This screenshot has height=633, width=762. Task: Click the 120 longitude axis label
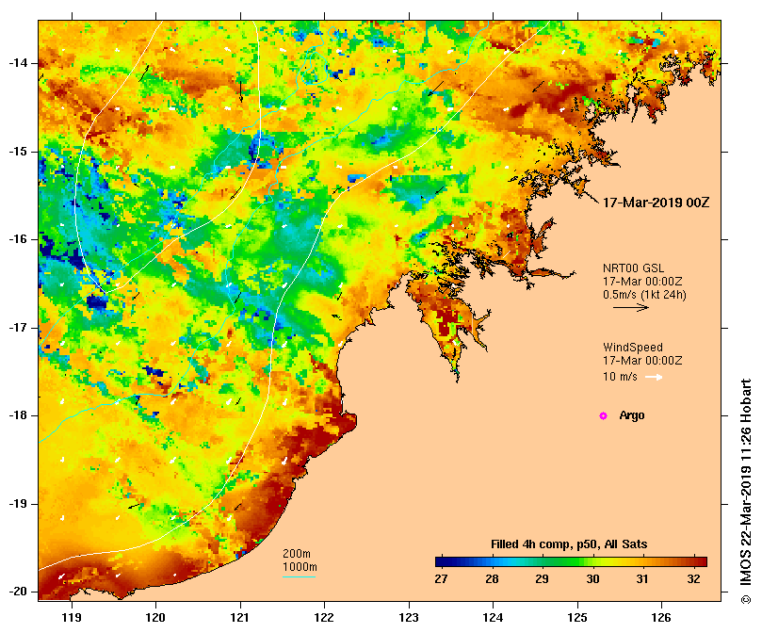156,618
